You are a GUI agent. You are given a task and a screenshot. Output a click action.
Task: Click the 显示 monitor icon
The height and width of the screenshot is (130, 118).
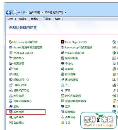pos(62,107)
